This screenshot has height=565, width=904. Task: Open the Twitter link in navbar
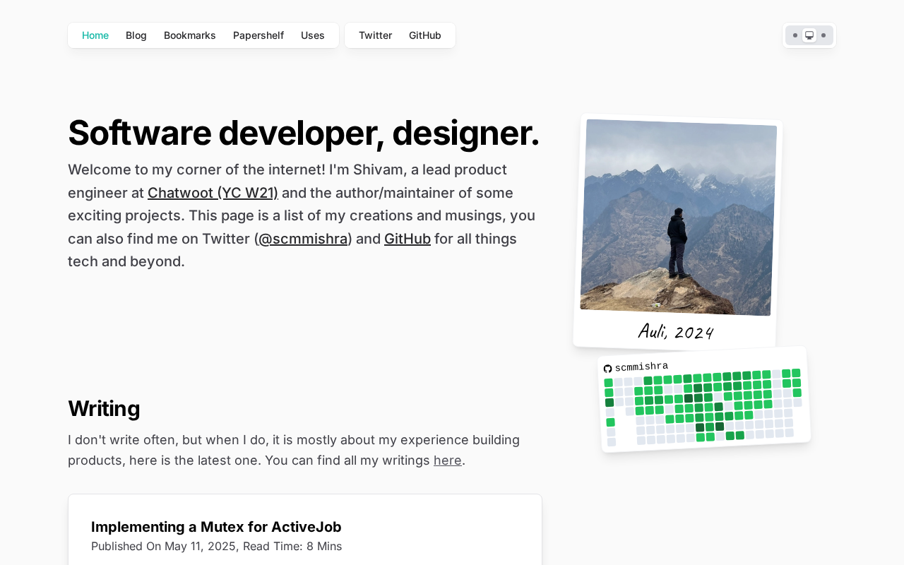(375, 35)
